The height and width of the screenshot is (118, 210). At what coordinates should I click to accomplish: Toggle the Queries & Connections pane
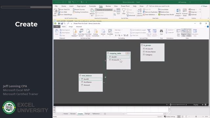click(x=104, y=10)
